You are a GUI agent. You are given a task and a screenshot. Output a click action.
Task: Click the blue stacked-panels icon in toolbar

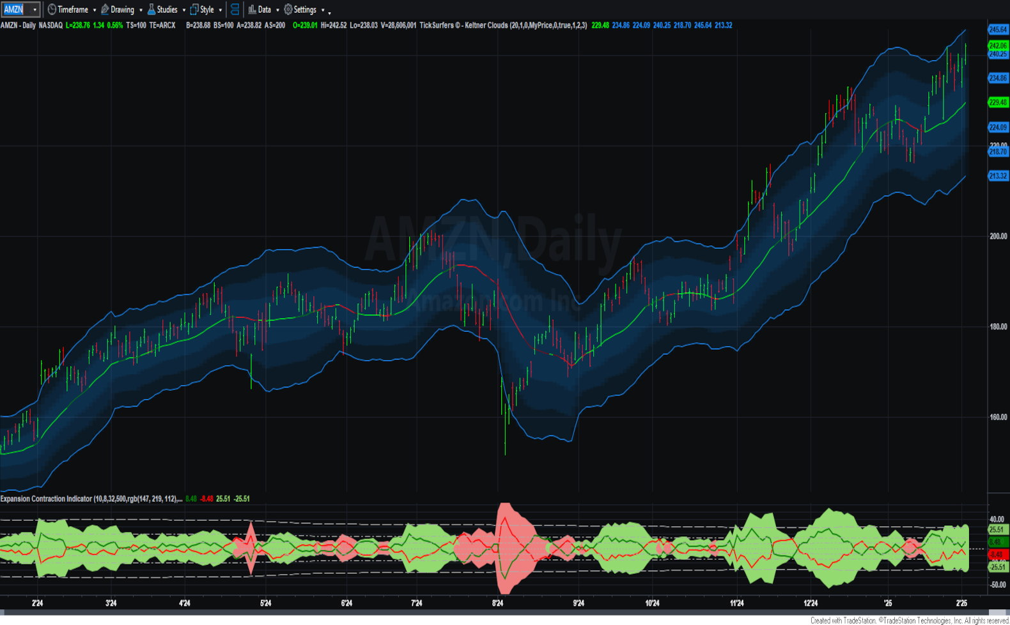235,10
